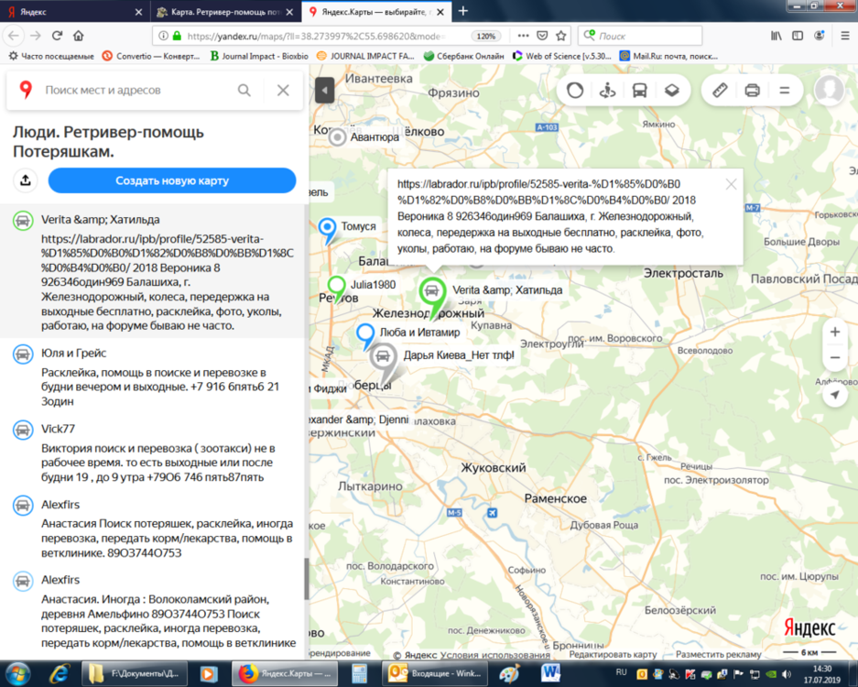
Task: Toggle the traffic layer icon
Action: (x=575, y=90)
